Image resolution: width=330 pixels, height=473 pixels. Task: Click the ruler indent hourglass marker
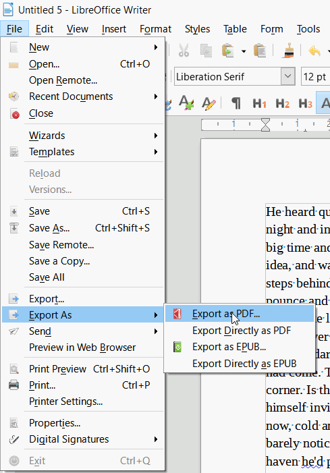pyautogui.click(x=265, y=125)
